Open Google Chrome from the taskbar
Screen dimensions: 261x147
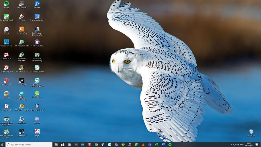(96, 145)
